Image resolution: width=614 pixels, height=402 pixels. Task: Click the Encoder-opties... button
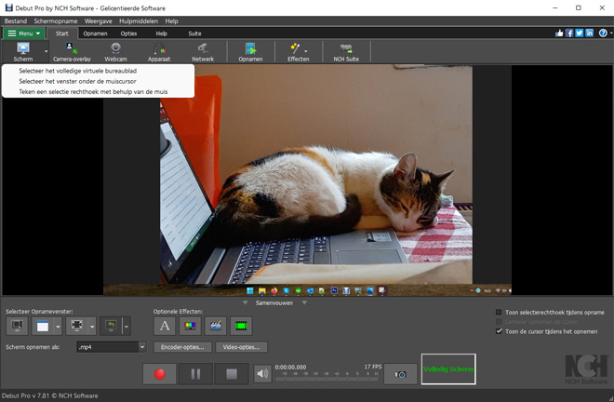coord(182,347)
